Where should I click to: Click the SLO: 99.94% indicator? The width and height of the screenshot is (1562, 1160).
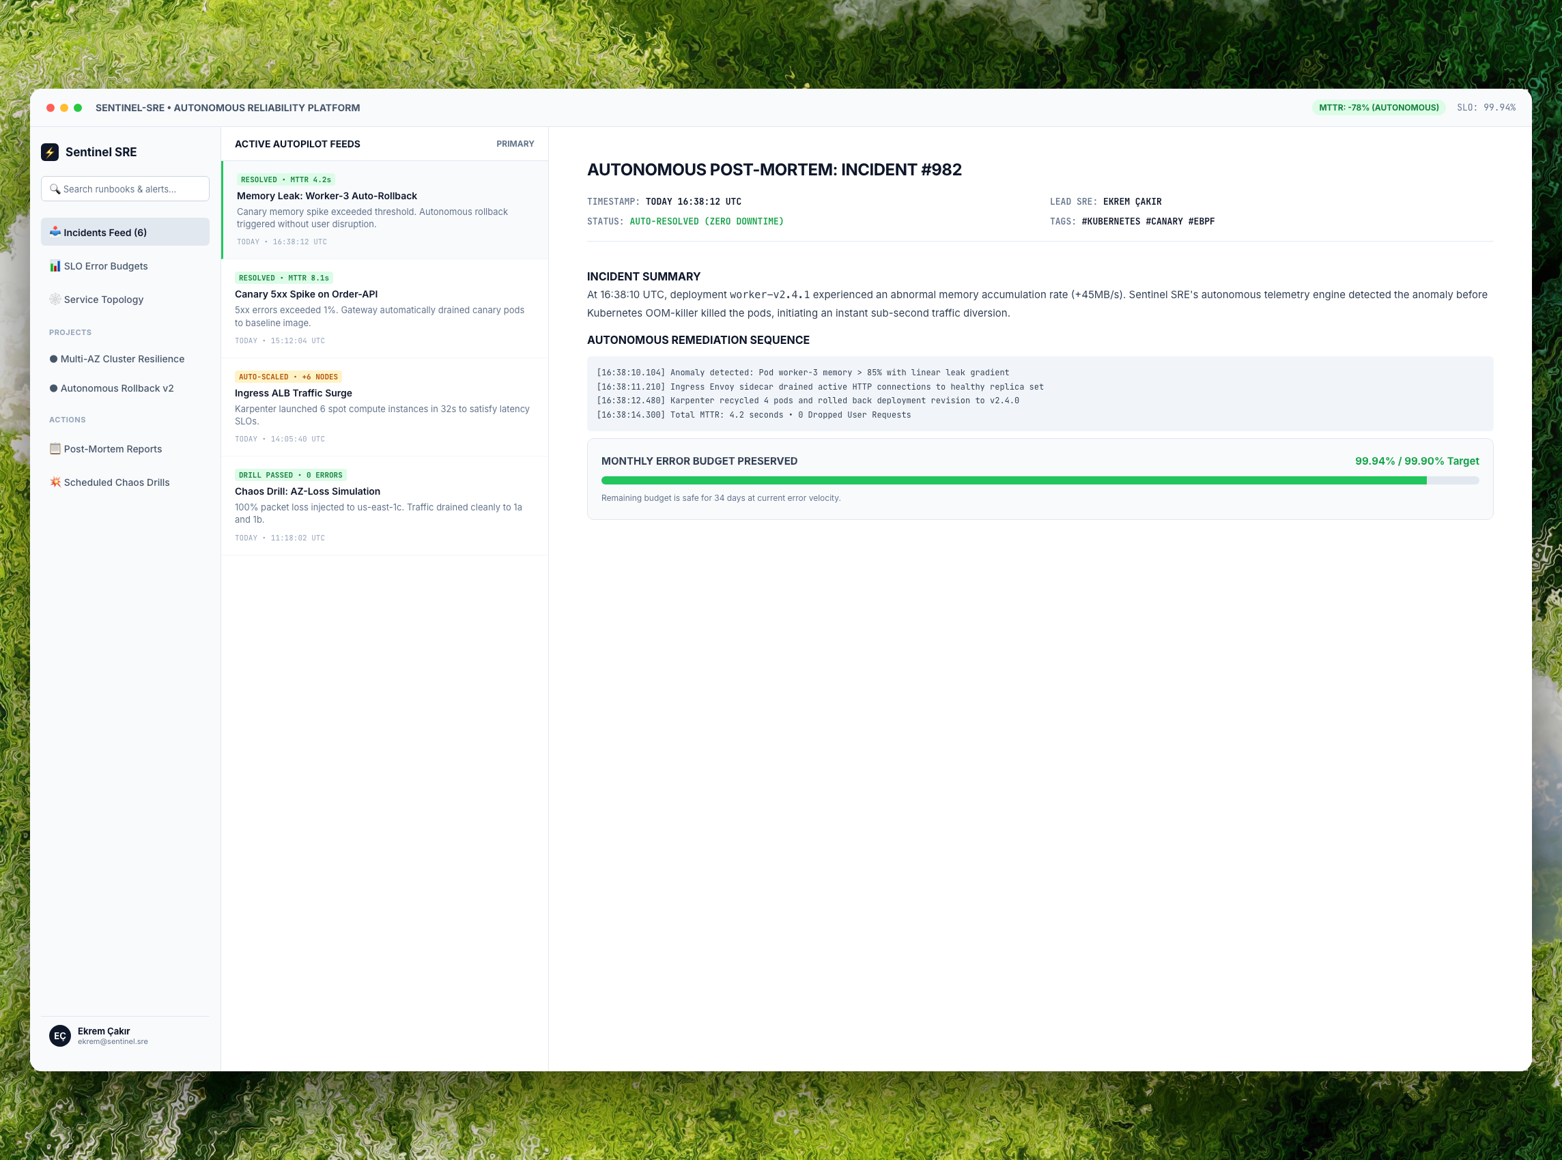(1486, 107)
